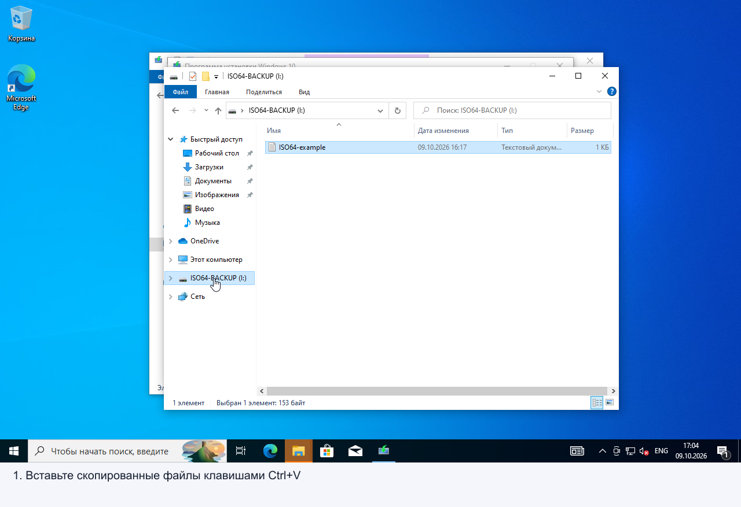Open Документы in the navigation pane

207,181
